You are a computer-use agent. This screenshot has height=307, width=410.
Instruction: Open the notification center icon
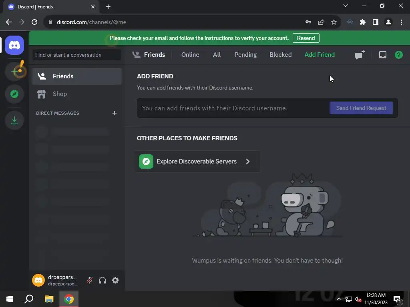click(397, 299)
